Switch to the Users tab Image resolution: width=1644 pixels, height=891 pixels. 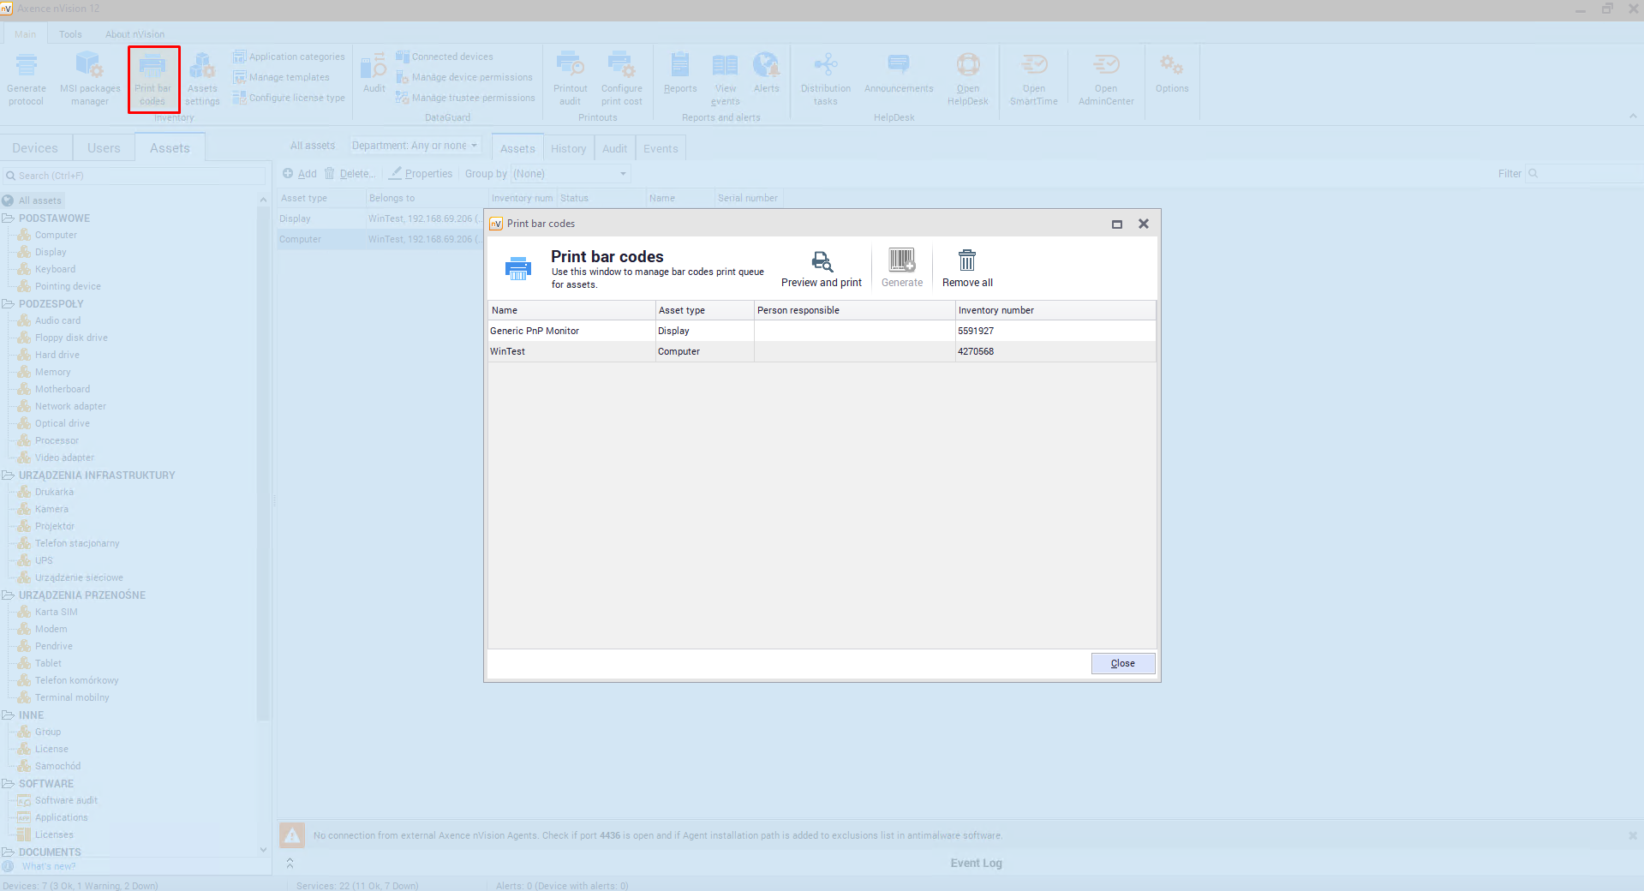tap(104, 148)
